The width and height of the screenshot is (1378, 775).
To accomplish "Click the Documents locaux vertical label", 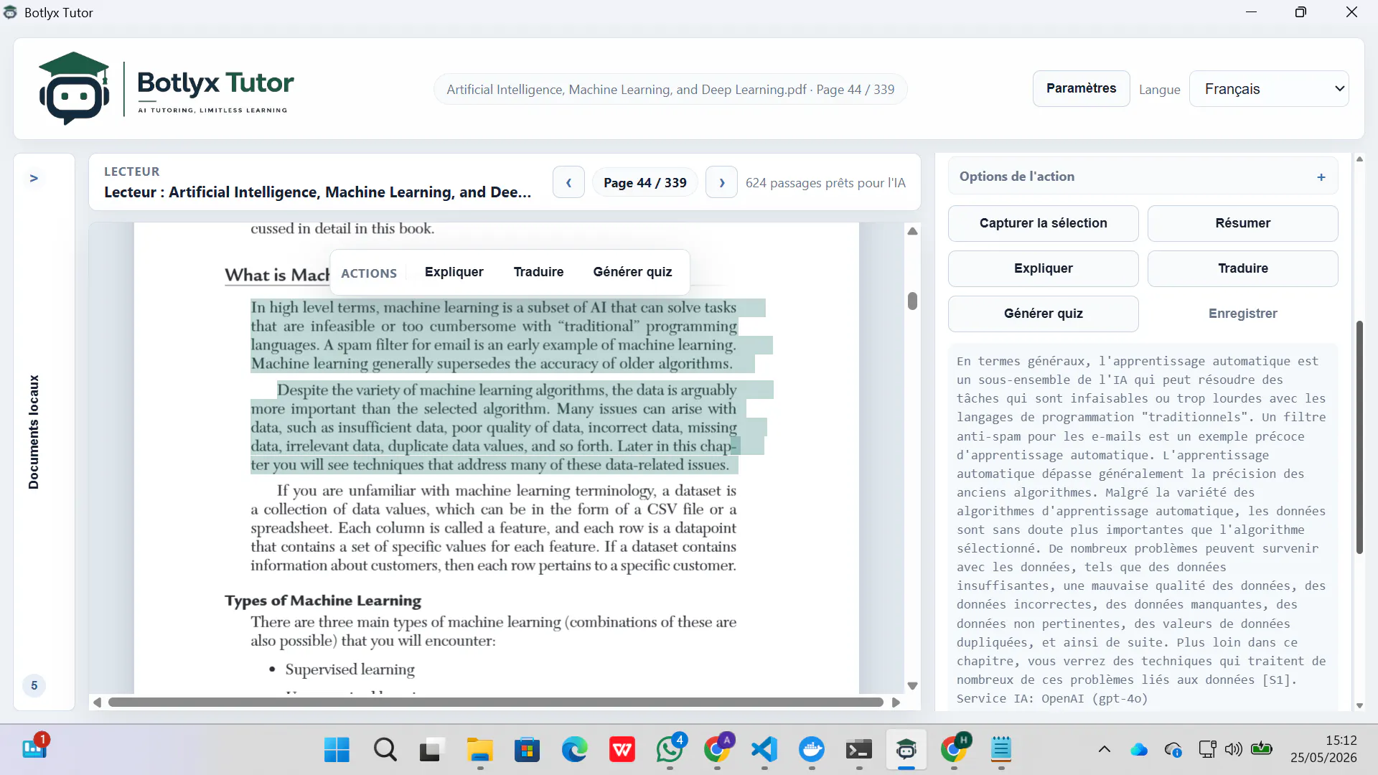I will click(34, 432).
